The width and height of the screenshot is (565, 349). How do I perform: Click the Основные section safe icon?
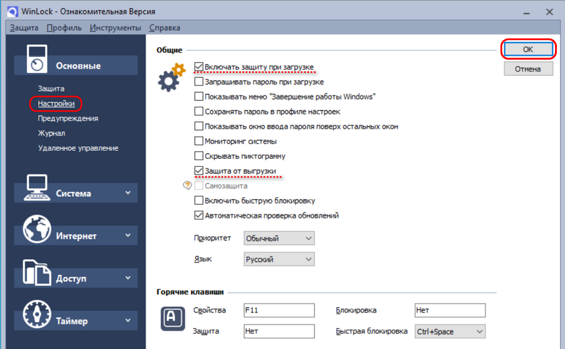click(38, 60)
